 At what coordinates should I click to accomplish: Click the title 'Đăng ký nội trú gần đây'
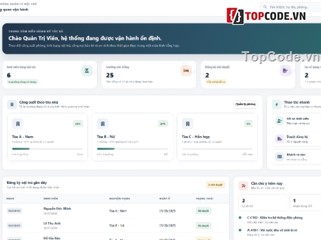[27, 182]
